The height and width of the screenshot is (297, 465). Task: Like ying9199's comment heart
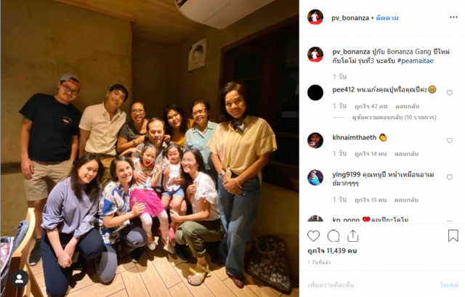click(450, 177)
